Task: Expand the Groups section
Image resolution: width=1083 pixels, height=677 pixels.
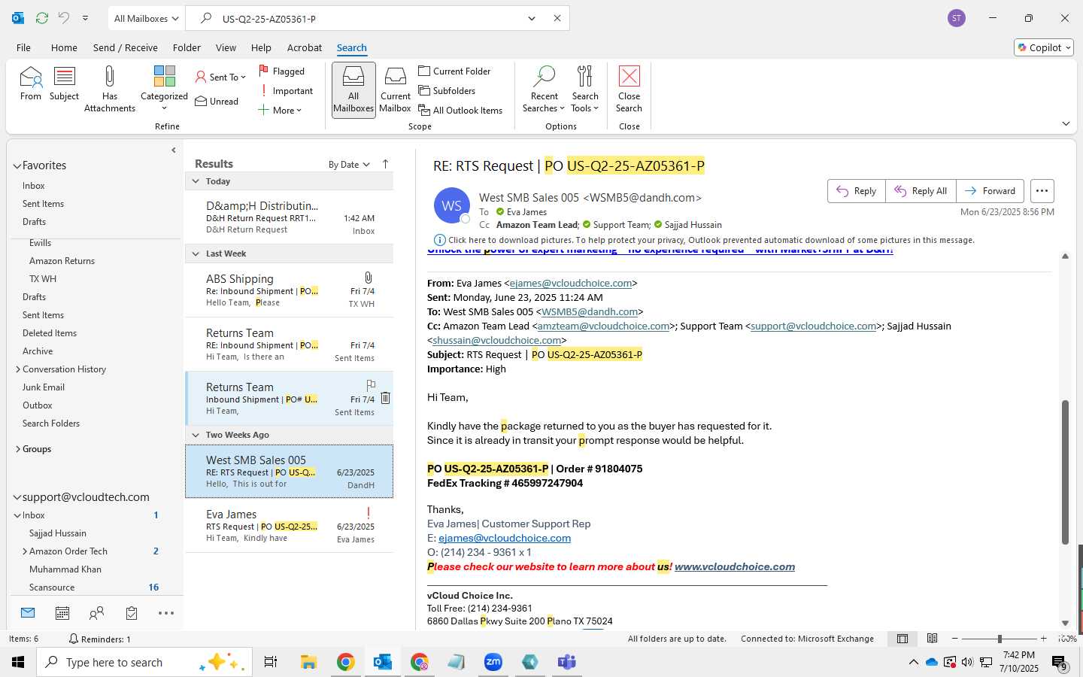Action: click(x=18, y=449)
